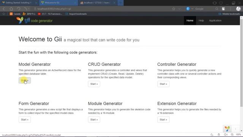Start the Extension Generator
This screenshot has height=137, width=243.
click(x=163, y=119)
